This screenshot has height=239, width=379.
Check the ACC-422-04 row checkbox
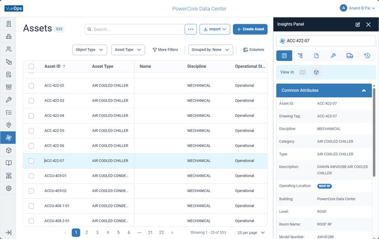pyautogui.click(x=31, y=116)
